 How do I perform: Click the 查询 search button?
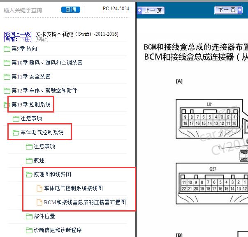click(71, 9)
